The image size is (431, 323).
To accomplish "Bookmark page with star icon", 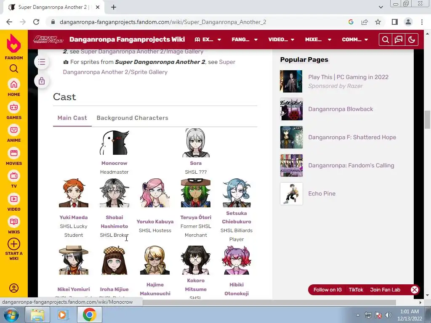I will pyautogui.click(x=378, y=22).
